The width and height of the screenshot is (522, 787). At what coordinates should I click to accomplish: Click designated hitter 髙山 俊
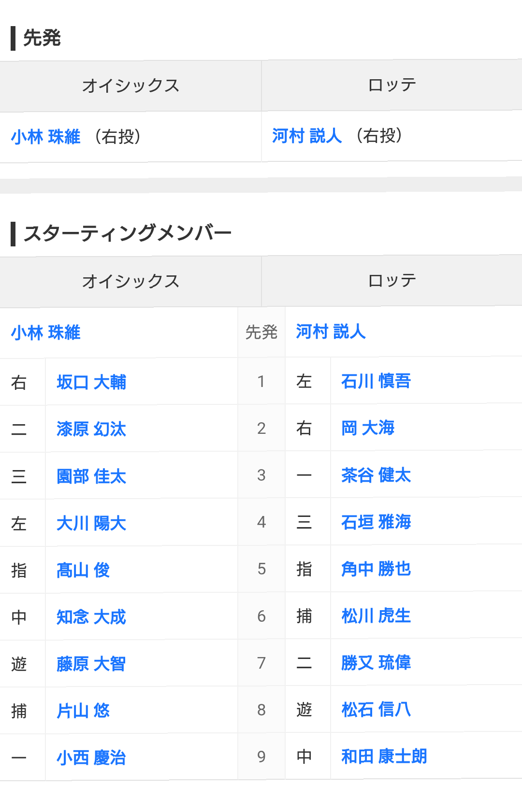[83, 571]
